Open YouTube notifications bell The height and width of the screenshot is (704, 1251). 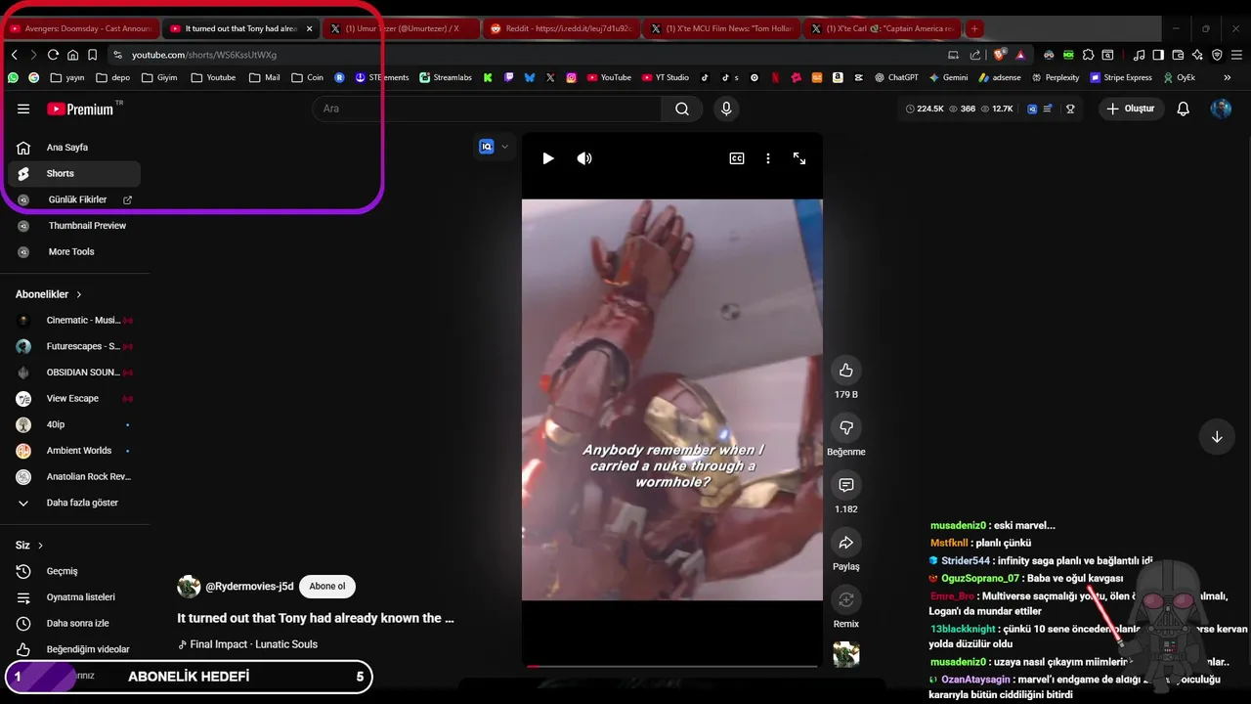click(1183, 109)
